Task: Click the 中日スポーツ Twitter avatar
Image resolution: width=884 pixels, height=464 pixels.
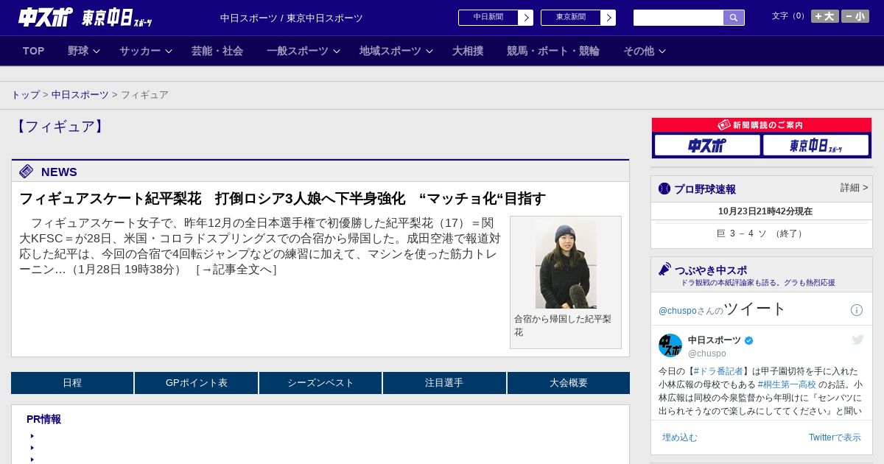Action: [670, 345]
